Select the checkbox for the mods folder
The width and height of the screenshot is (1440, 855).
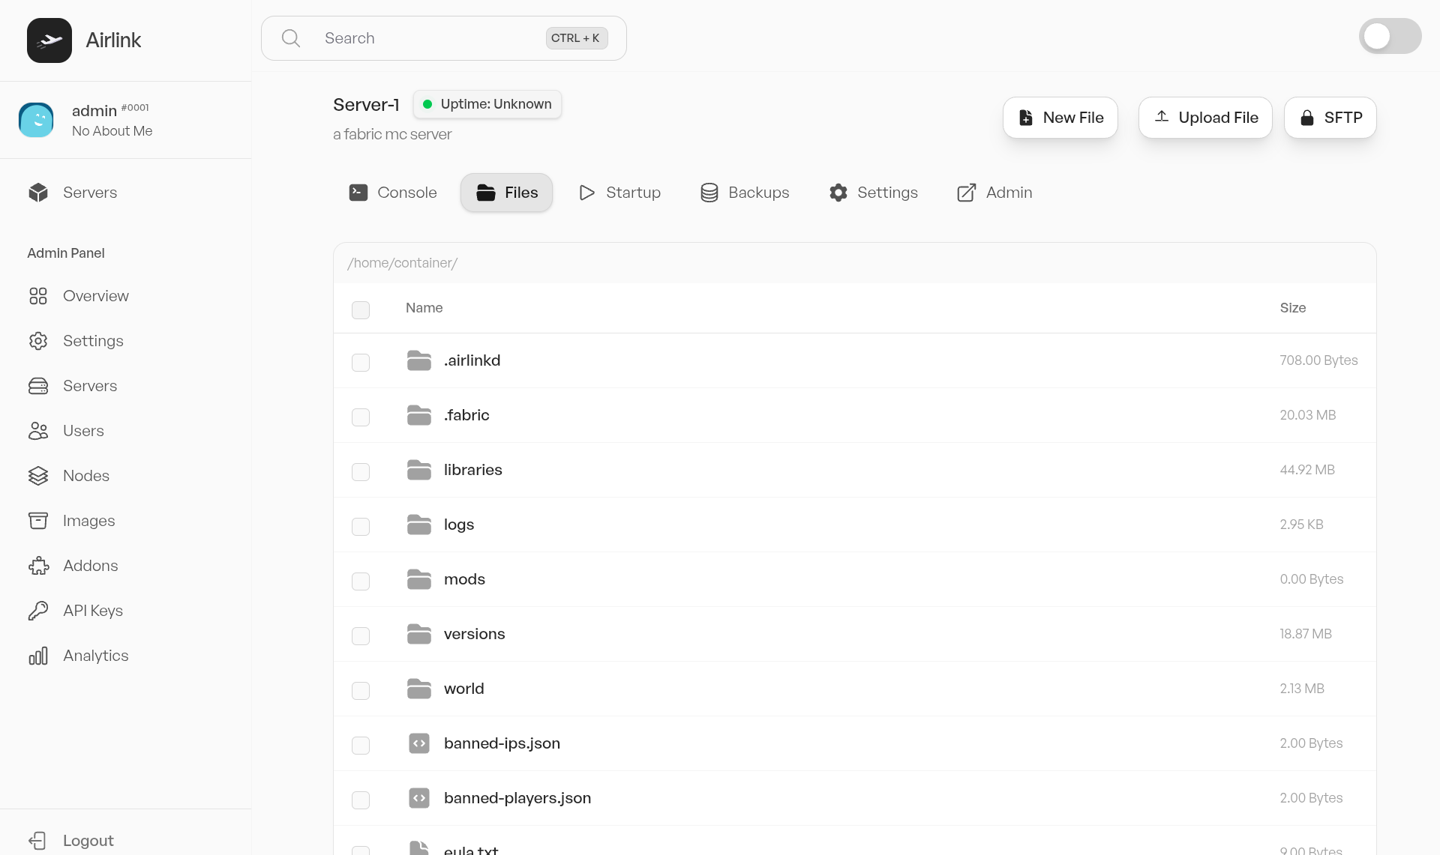(361, 581)
